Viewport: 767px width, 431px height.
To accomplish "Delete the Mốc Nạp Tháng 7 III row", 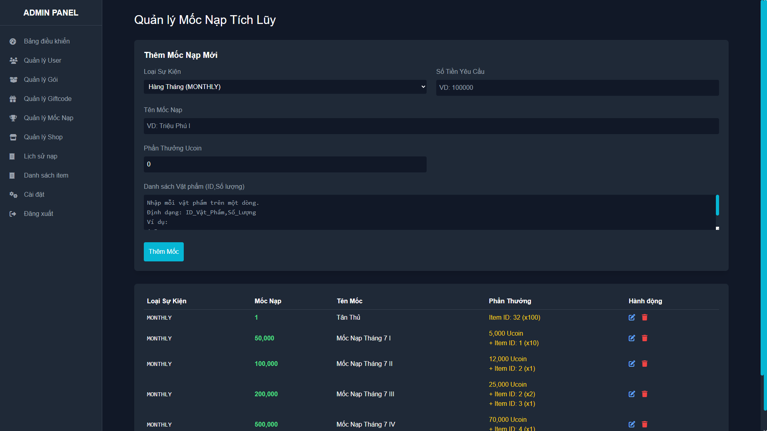I will pos(644,394).
